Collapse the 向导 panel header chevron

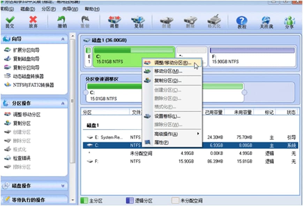pos(63,39)
